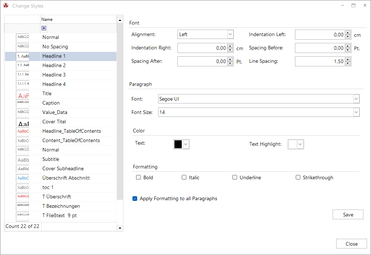
Task: Enable the Underline checkbox
Action: pyautogui.click(x=235, y=177)
